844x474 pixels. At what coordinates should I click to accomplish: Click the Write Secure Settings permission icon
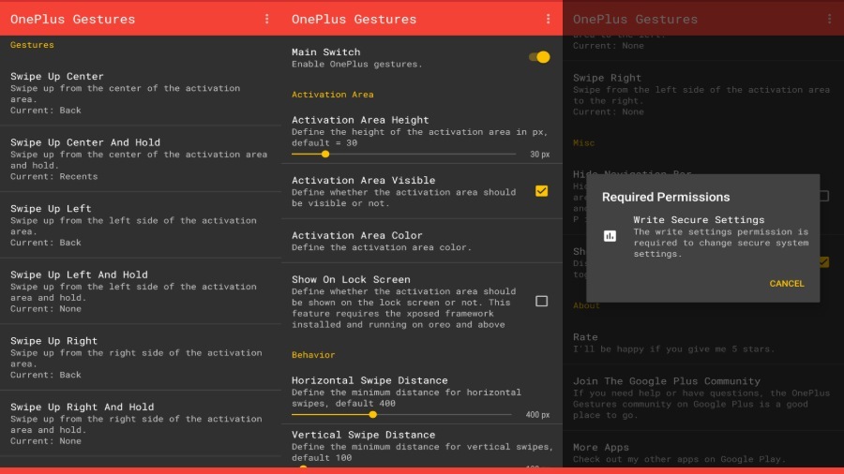pyautogui.click(x=610, y=236)
